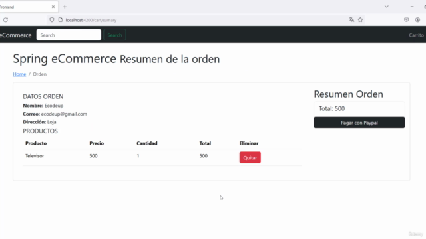This screenshot has width=426, height=239.
Task: Open a new tab with the plus button
Action: pyautogui.click(x=65, y=7)
